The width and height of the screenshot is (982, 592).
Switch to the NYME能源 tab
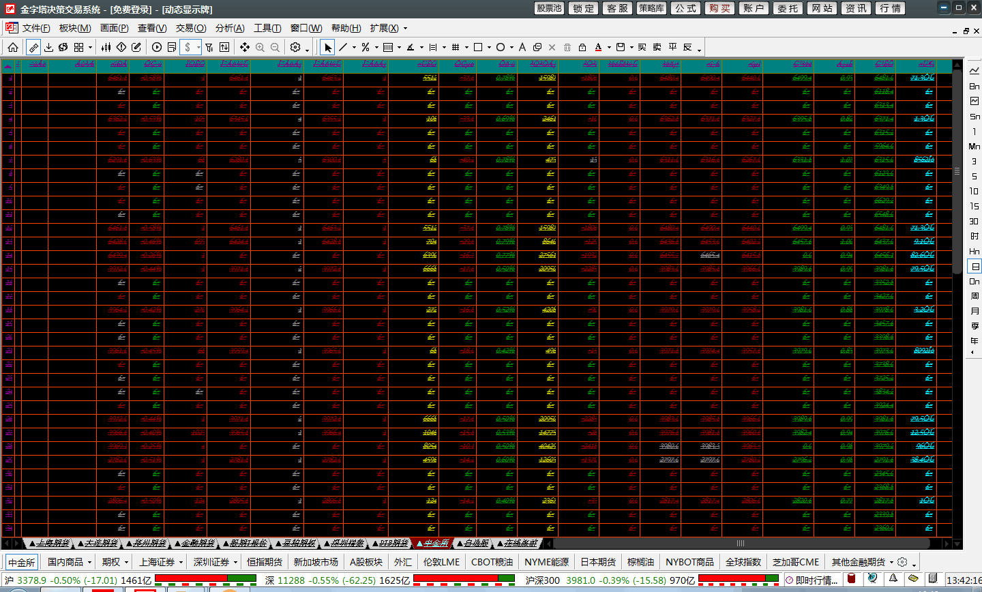click(546, 562)
